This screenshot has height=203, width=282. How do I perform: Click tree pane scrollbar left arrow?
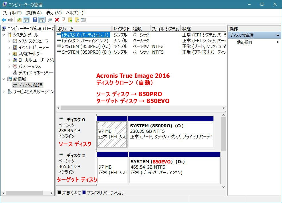click(3, 193)
